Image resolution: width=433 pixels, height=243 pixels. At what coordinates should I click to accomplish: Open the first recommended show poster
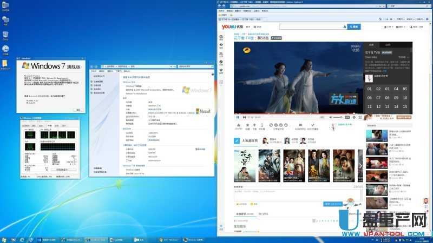245,166
